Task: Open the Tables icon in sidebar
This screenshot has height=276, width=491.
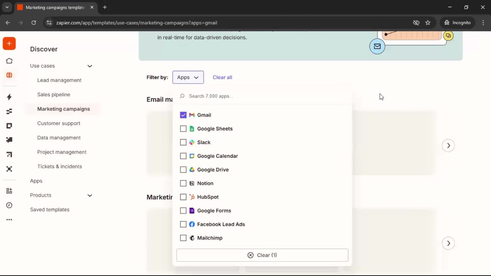Action: 9,111
